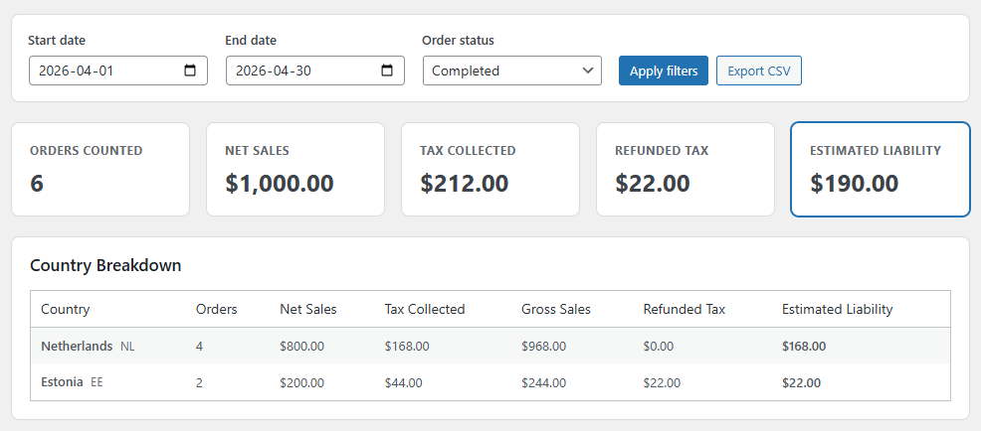Click Netherlands order count 4

coord(200,346)
